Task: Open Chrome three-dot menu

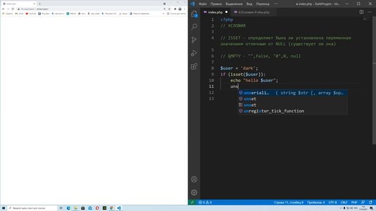Action: point(184,9)
